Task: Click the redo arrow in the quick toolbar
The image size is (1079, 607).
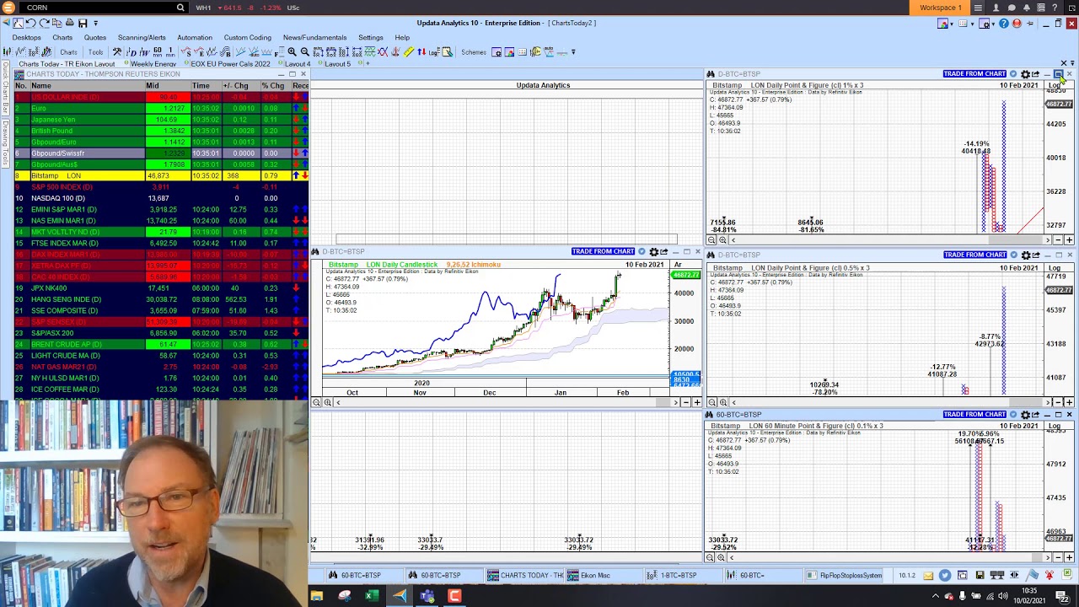Action: pos(44,23)
